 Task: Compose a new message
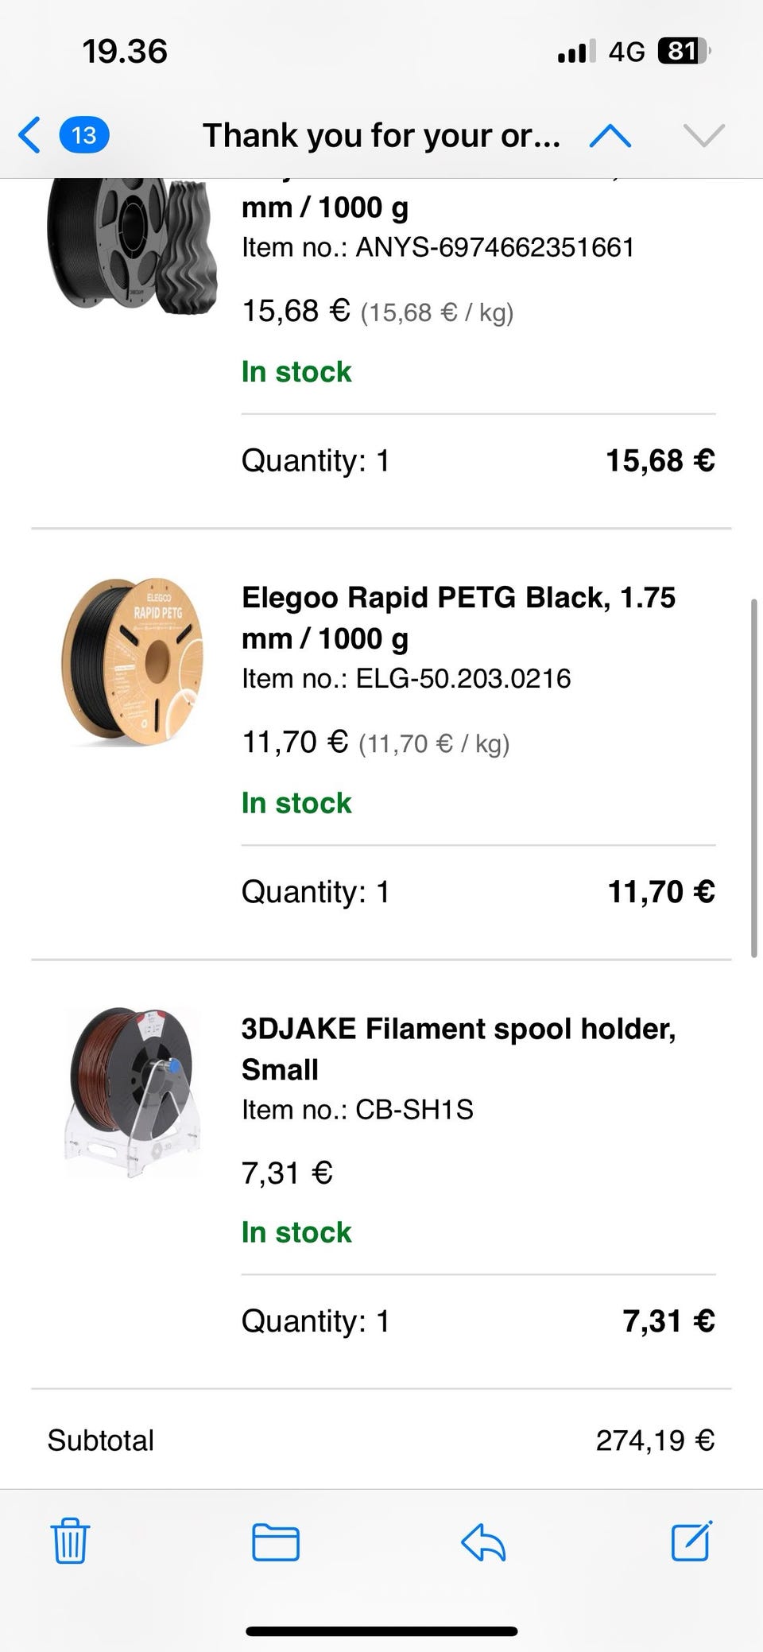pos(691,1540)
